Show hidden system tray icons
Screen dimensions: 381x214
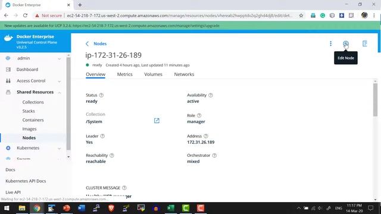click(x=299, y=208)
